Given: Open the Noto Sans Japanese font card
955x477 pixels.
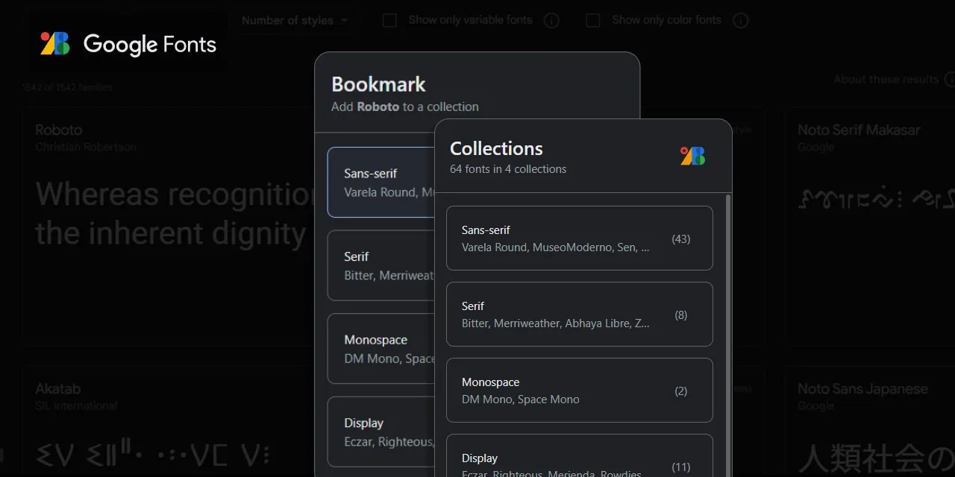Looking at the screenshot, I should pyautogui.click(x=869, y=422).
